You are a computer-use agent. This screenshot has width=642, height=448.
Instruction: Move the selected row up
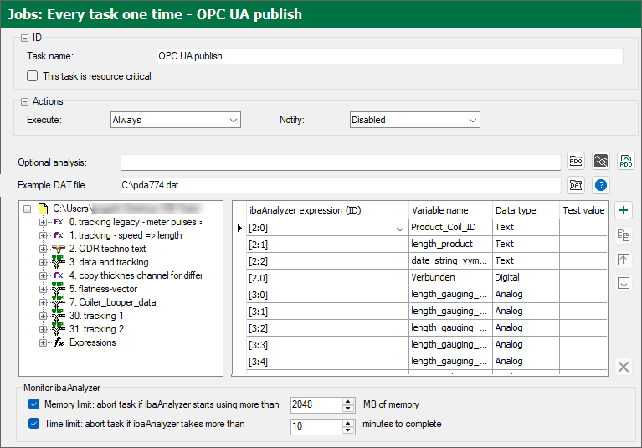(x=623, y=260)
